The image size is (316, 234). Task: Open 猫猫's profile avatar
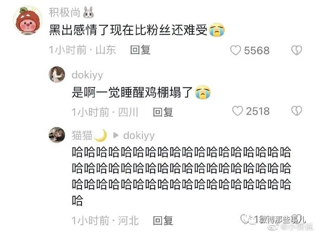point(57,135)
